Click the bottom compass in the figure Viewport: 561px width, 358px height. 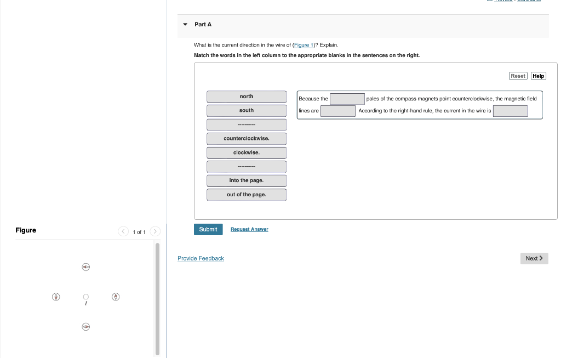[x=86, y=327]
